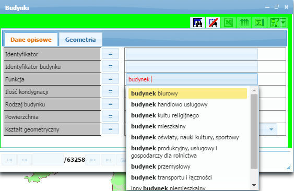Open the table view icon
Image resolution: width=294 pixels, height=191 pixels.
(244, 22)
